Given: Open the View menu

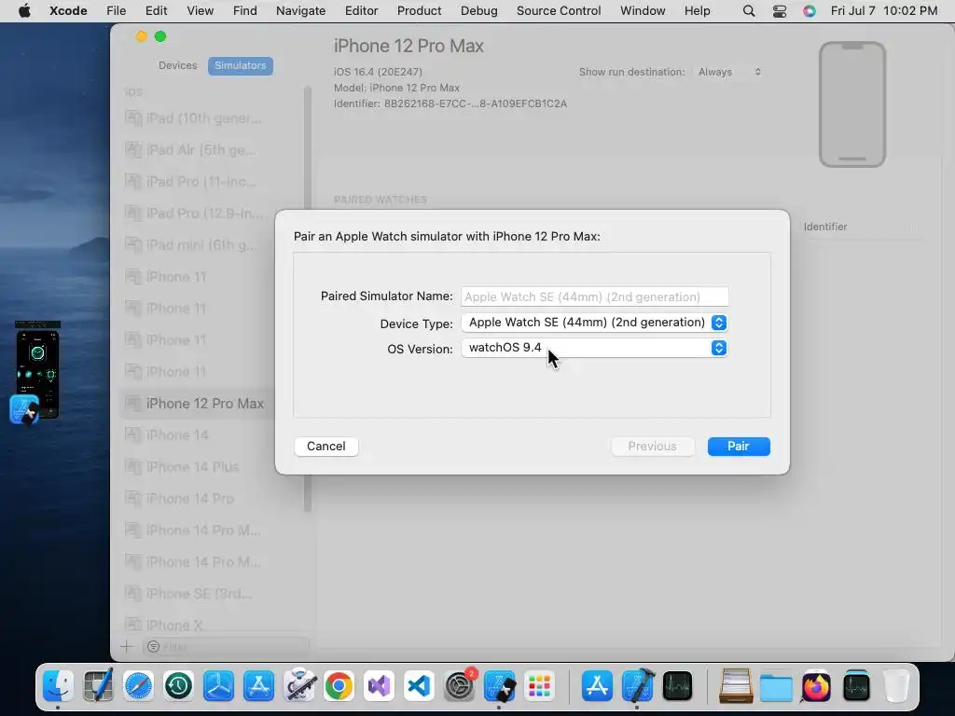Looking at the screenshot, I should point(200,11).
